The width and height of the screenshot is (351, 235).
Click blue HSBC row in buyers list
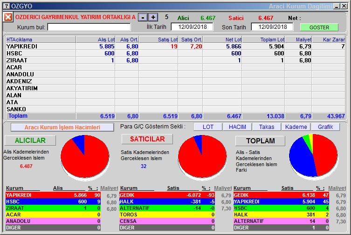(53, 201)
